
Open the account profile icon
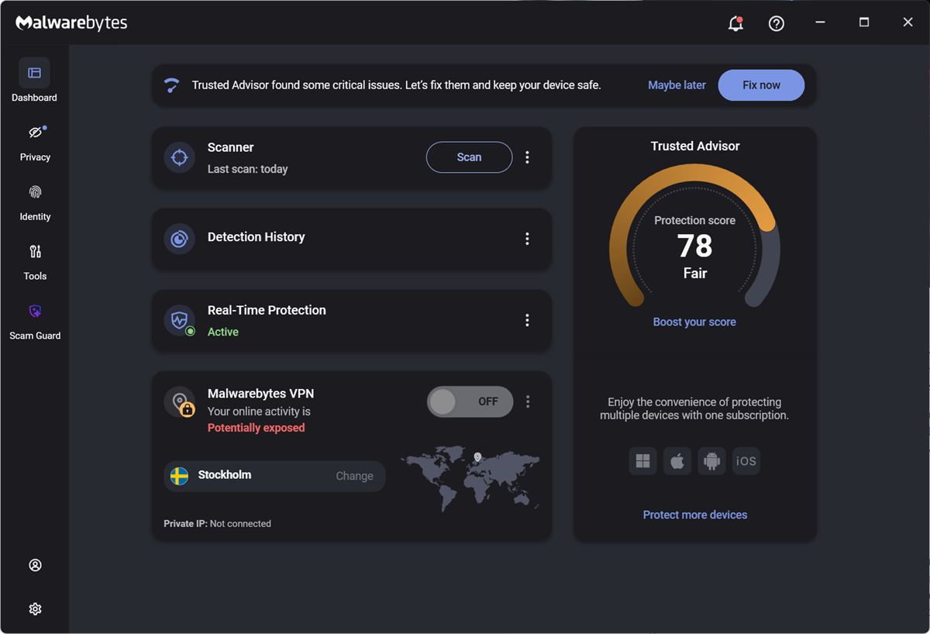tap(35, 565)
